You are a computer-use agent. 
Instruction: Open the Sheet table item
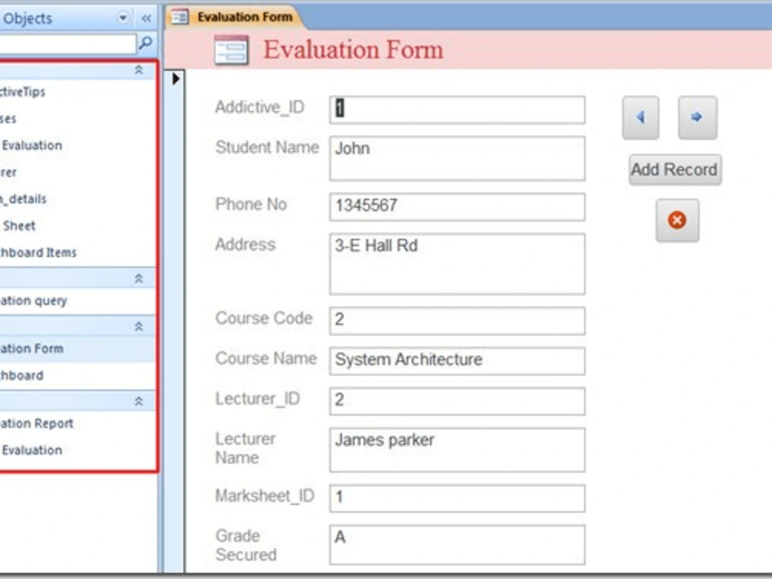[77, 226]
